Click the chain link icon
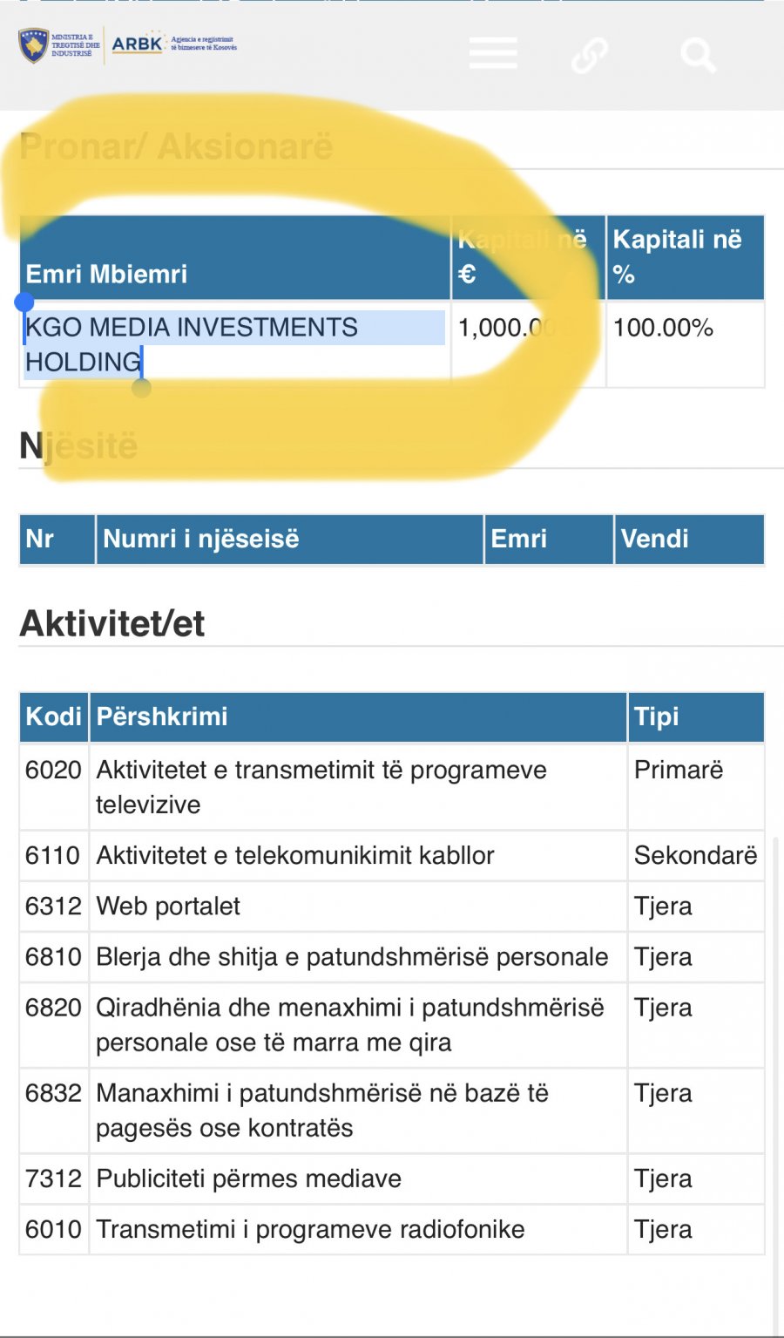The height and width of the screenshot is (1338, 784). (590, 55)
